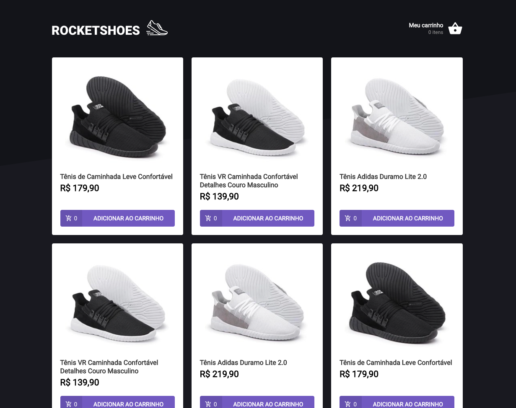
Task: Click the ROCKETSHOES logo text
Action: (96, 30)
